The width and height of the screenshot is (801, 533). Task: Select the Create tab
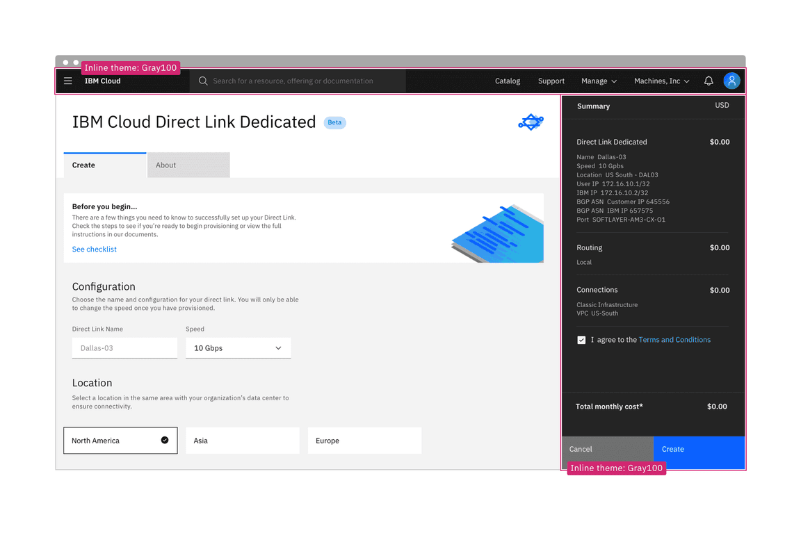pyautogui.click(x=83, y=165)
